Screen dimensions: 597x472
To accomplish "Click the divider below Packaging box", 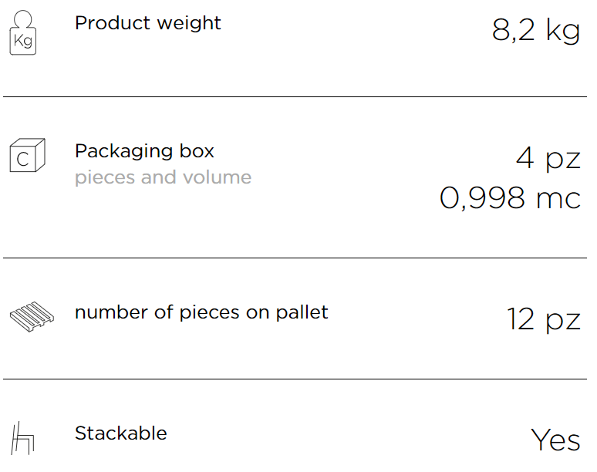I will click(x=295, y=258).
